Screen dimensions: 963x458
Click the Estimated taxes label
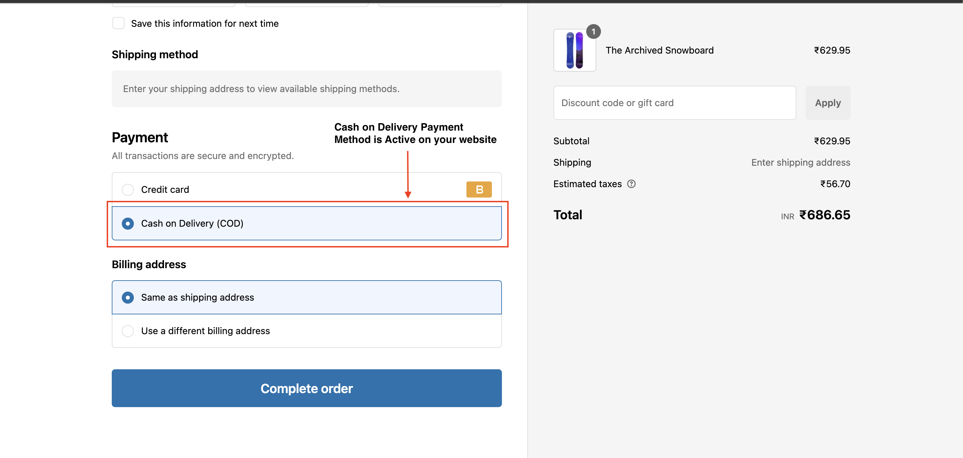pyautogui.click(x=587, y=184)
